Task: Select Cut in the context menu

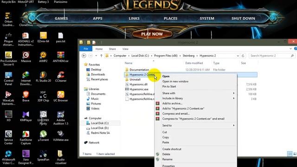Action: [196, 132]
